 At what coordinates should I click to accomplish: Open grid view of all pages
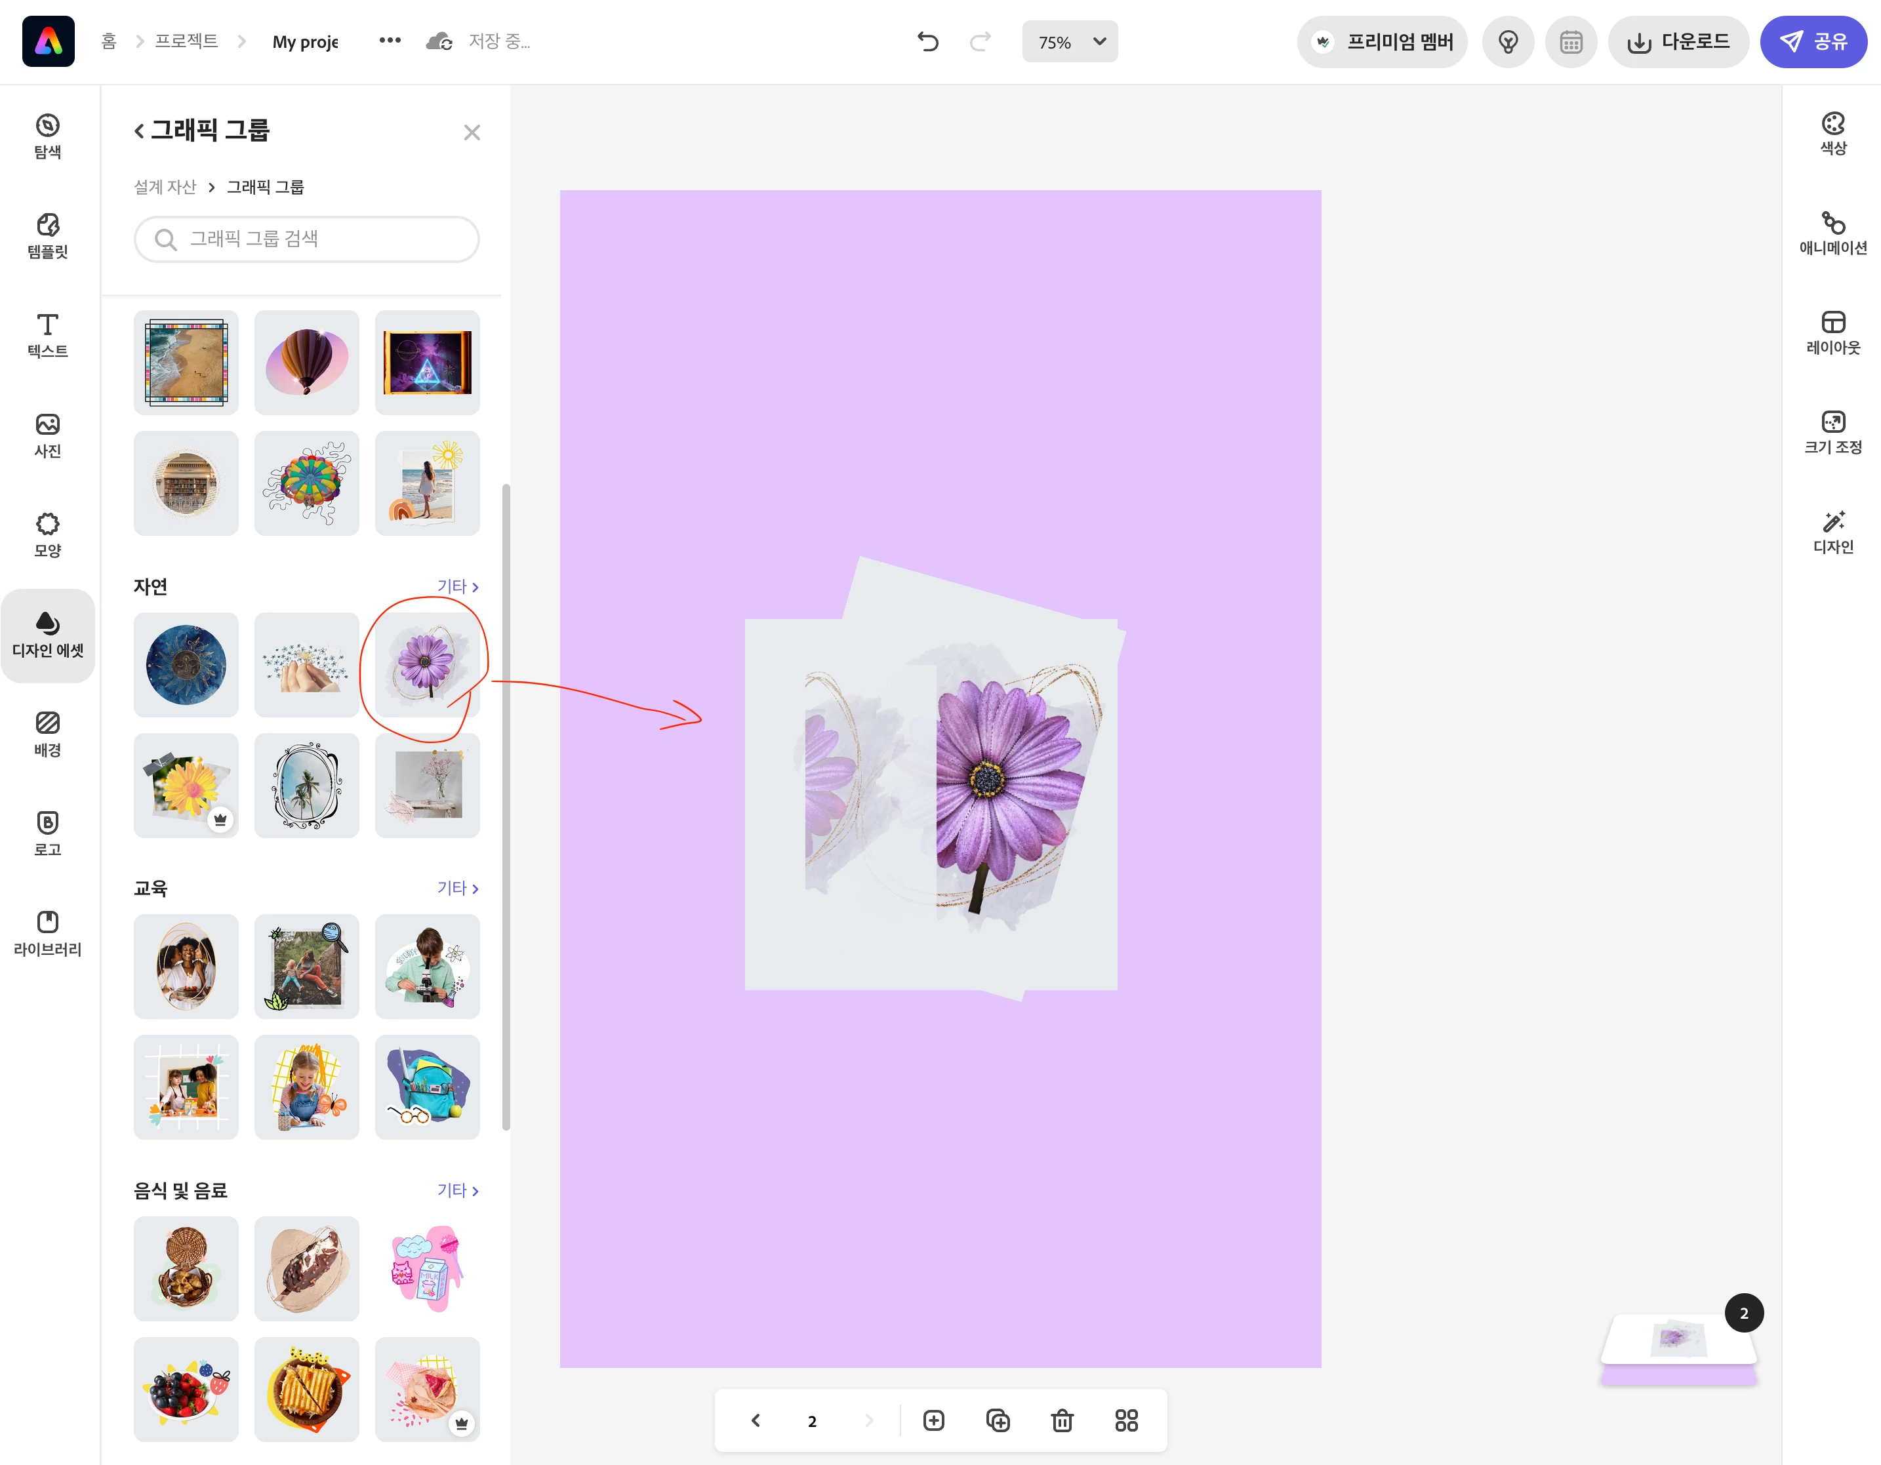pos(1125,1420)
